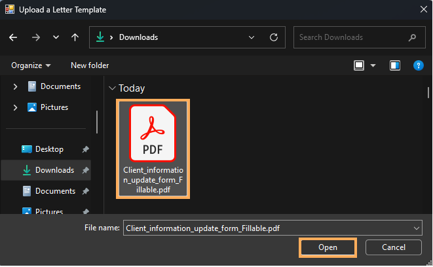Viewport: 433px width, 267px height.
Task: Toggle the preview pane icon
Action: tap(394, 65)
